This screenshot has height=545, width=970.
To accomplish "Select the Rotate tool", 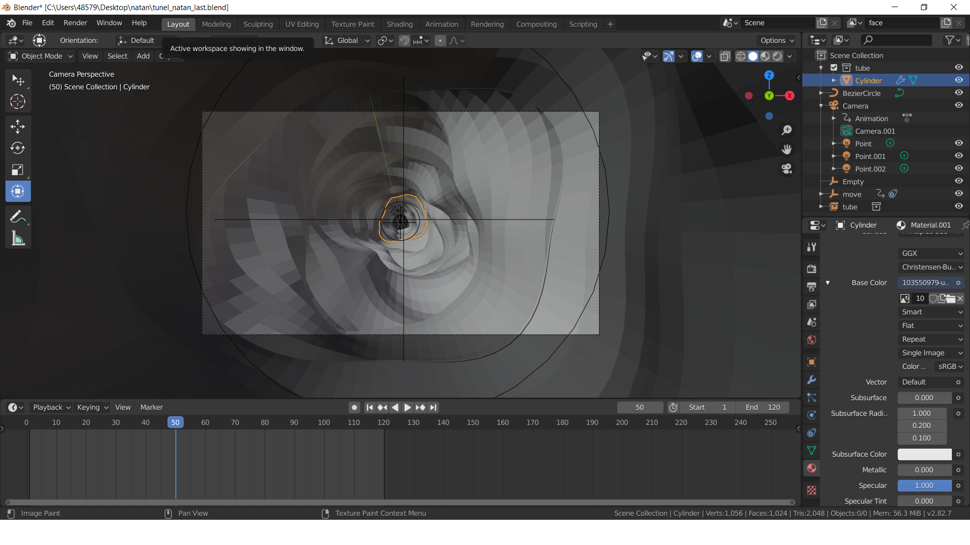I will tap(18, 148).
